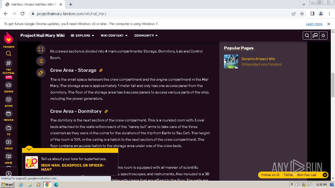Go to TV section in sidebar
335x188 pixels.
pos(9,130)
